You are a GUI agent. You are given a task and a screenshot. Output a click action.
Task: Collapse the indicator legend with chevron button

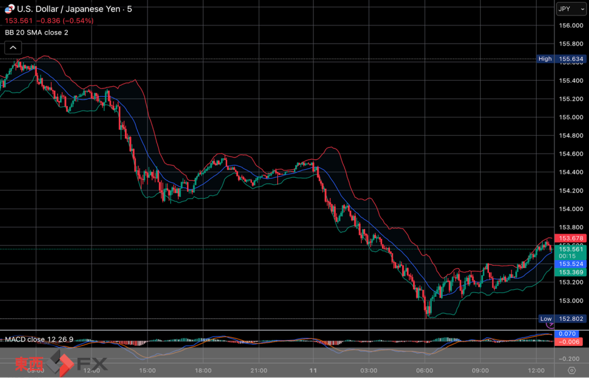pyautogui.click(x=14, y=48)
